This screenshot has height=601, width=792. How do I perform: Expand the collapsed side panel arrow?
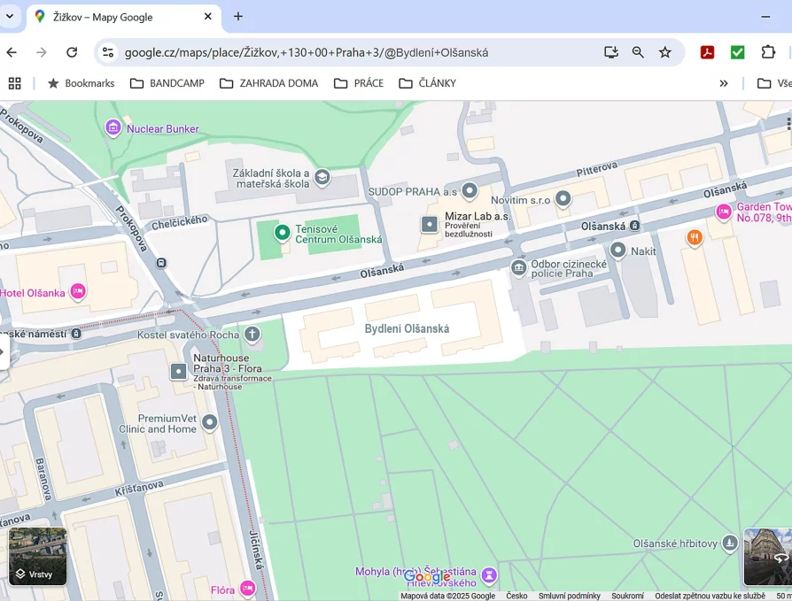[x=3, y=351]
